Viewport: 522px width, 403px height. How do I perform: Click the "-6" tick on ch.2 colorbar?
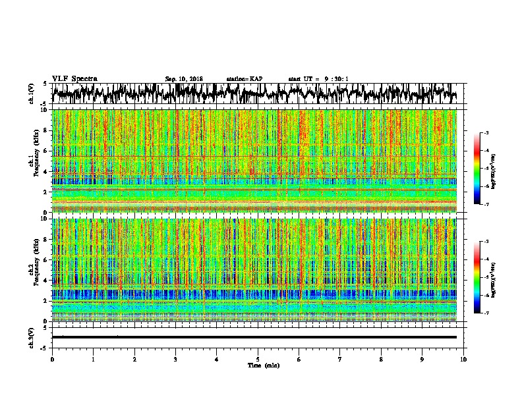[486, 295]
